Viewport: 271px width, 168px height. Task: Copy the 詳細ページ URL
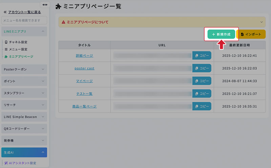click(x=202, y=55)
